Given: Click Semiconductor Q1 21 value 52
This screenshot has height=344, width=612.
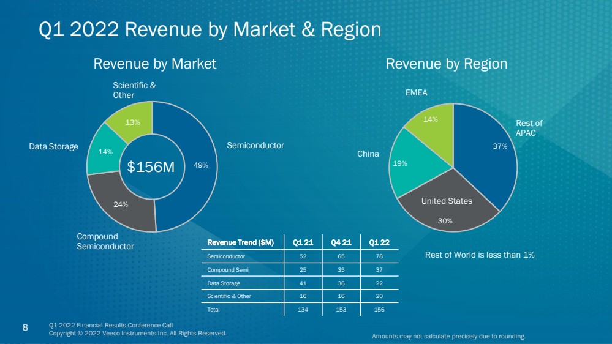Looking at the screenshot, I should (x=303, y=256).
